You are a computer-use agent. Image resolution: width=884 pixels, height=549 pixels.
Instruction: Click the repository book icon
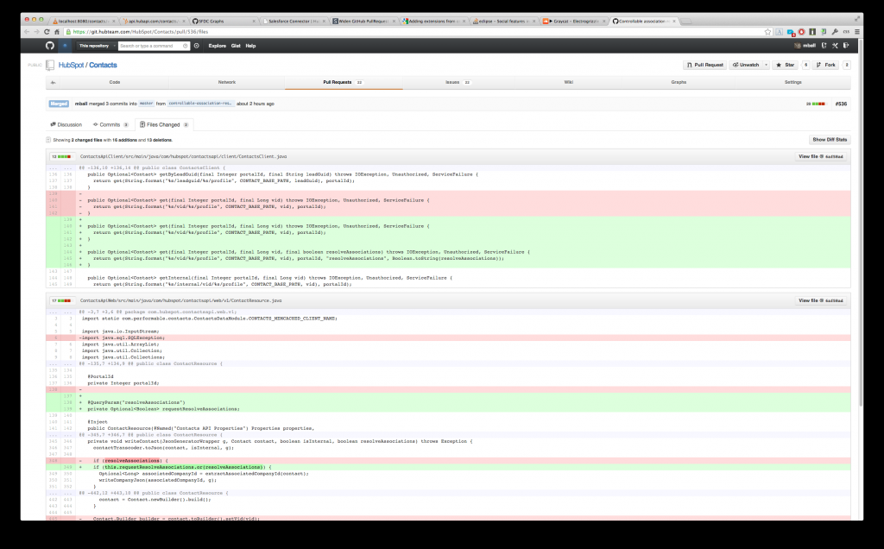tap(50, 66)
